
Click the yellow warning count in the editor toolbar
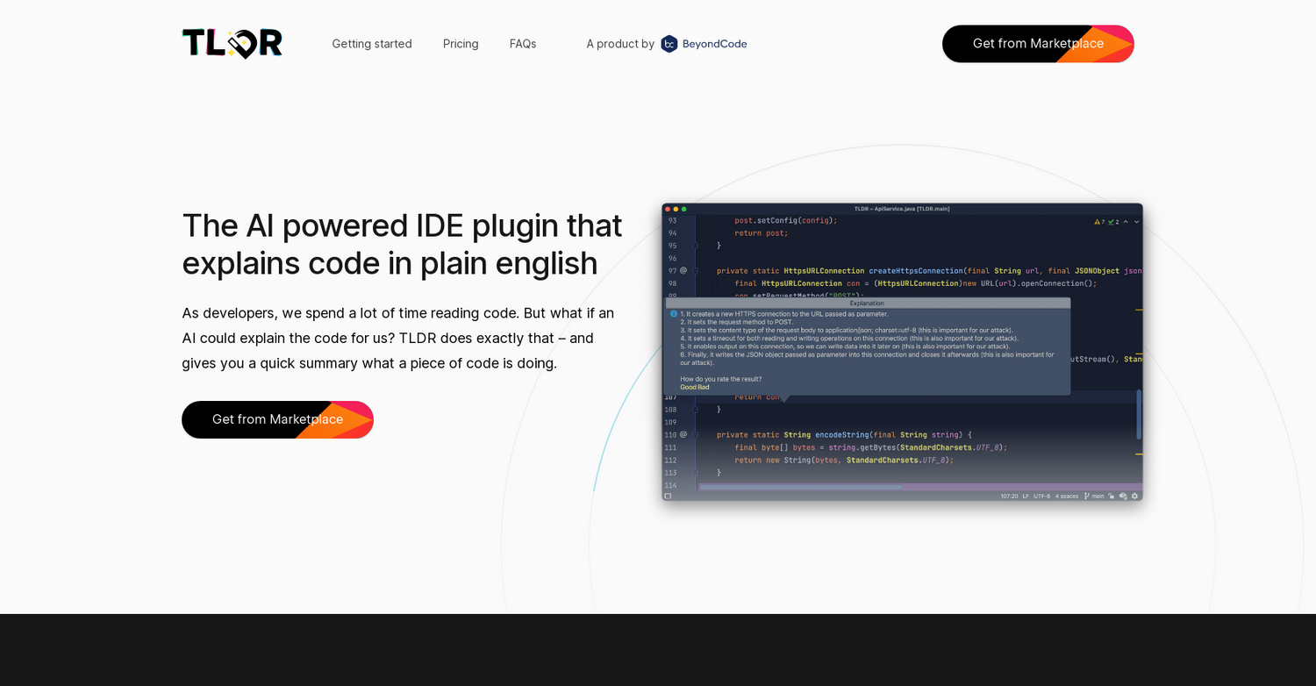tap(1098, 222)
